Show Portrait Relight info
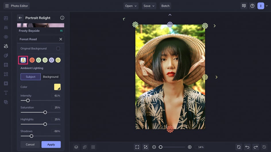This screenshot has width=271, height=152. [62, 18]
